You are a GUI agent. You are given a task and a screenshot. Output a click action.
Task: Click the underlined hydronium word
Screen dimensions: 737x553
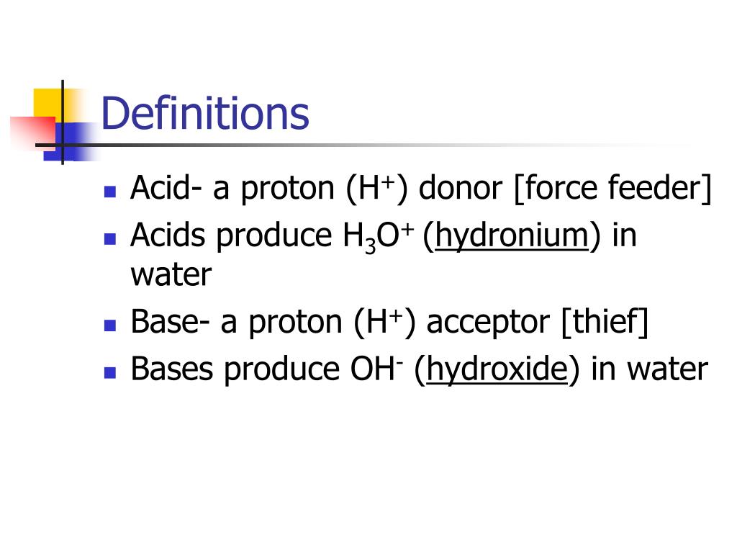(512, 235)
